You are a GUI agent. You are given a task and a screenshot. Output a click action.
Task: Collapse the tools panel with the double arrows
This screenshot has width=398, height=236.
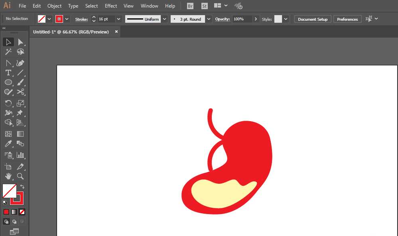pyautogui.click(x=4, y=28)
